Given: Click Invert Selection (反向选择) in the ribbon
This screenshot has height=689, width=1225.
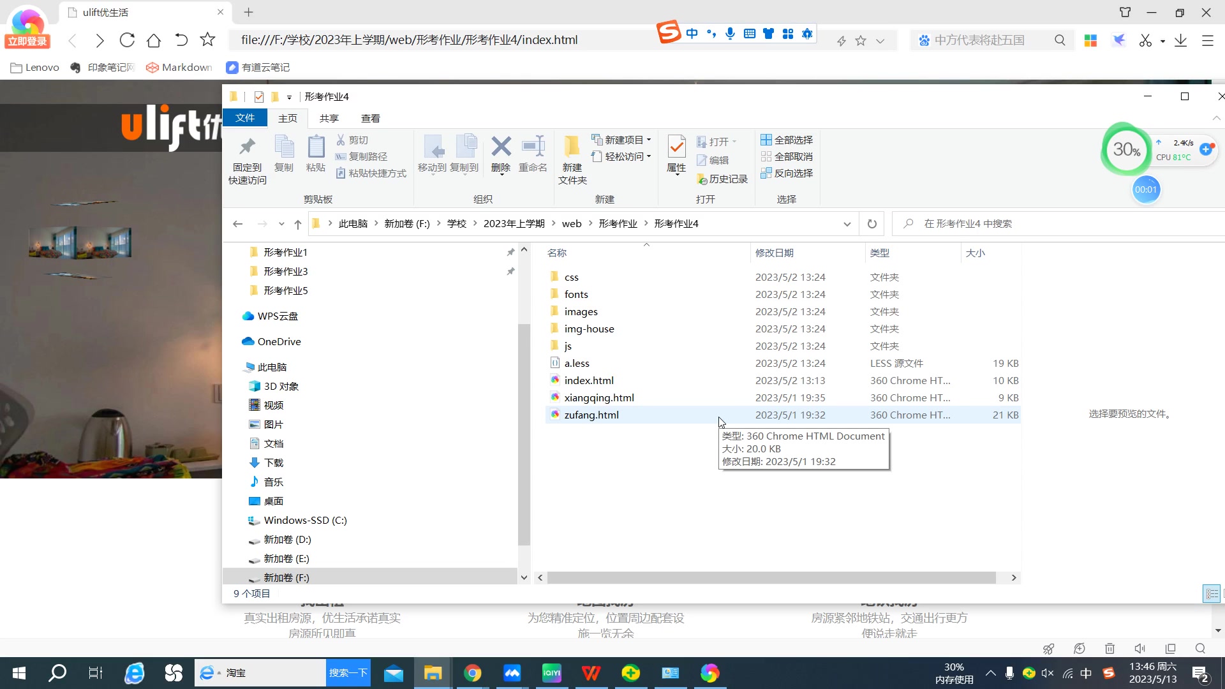Looking at the screenshot, I should (787, 173).
